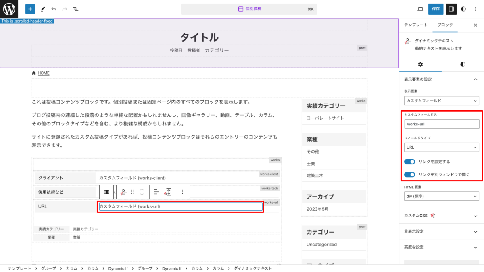Open the document list view

(x=75, y=9)
